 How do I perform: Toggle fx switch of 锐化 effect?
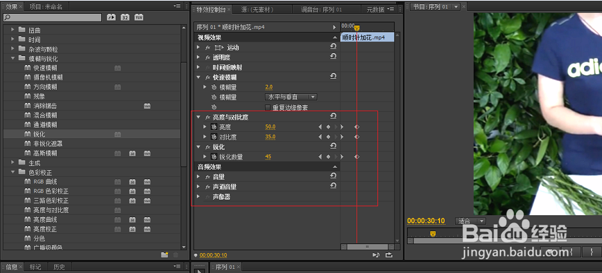click(208, 147)
